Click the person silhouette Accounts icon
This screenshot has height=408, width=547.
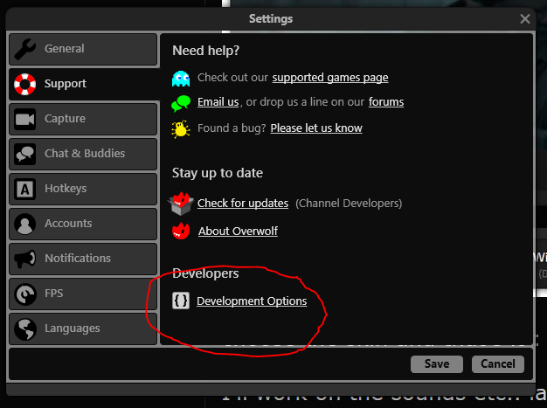(24, 224)
